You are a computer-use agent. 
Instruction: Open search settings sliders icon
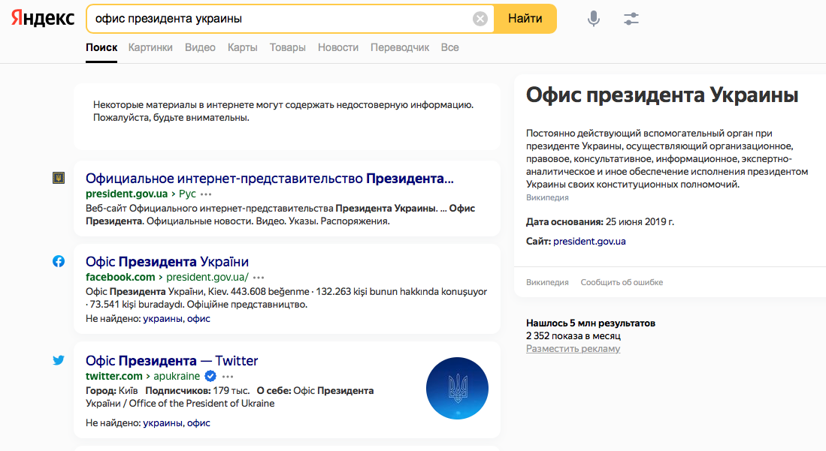[x=631, y=19]
